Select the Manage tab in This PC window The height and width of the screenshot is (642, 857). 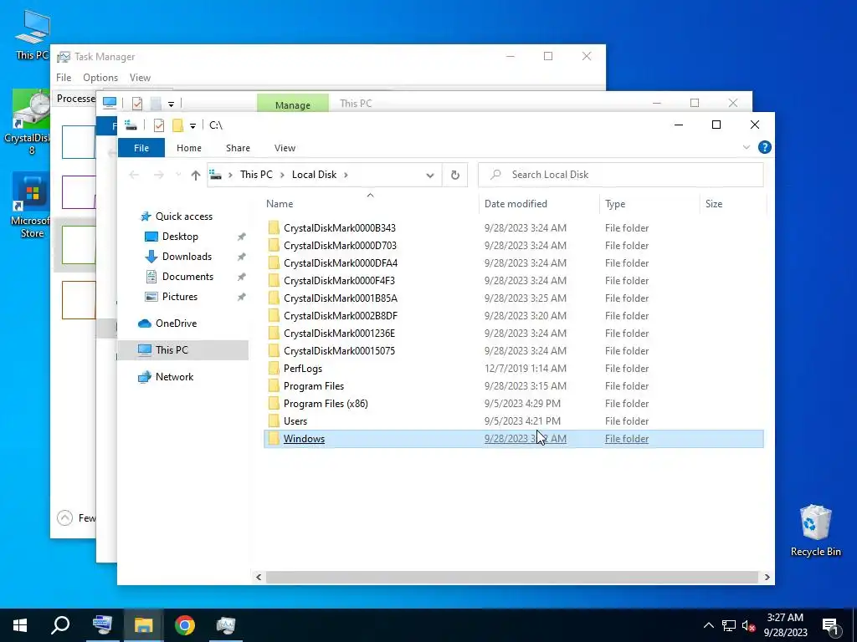pos(292,104)
